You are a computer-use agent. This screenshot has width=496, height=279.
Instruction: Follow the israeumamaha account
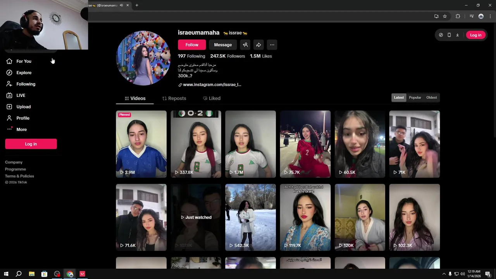click(192, 45)
